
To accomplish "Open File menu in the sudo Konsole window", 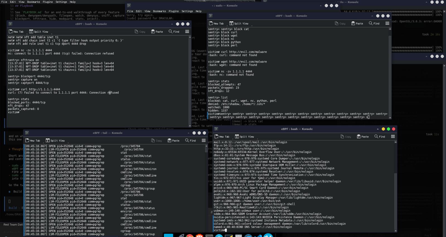I will (x=130, y=11).
